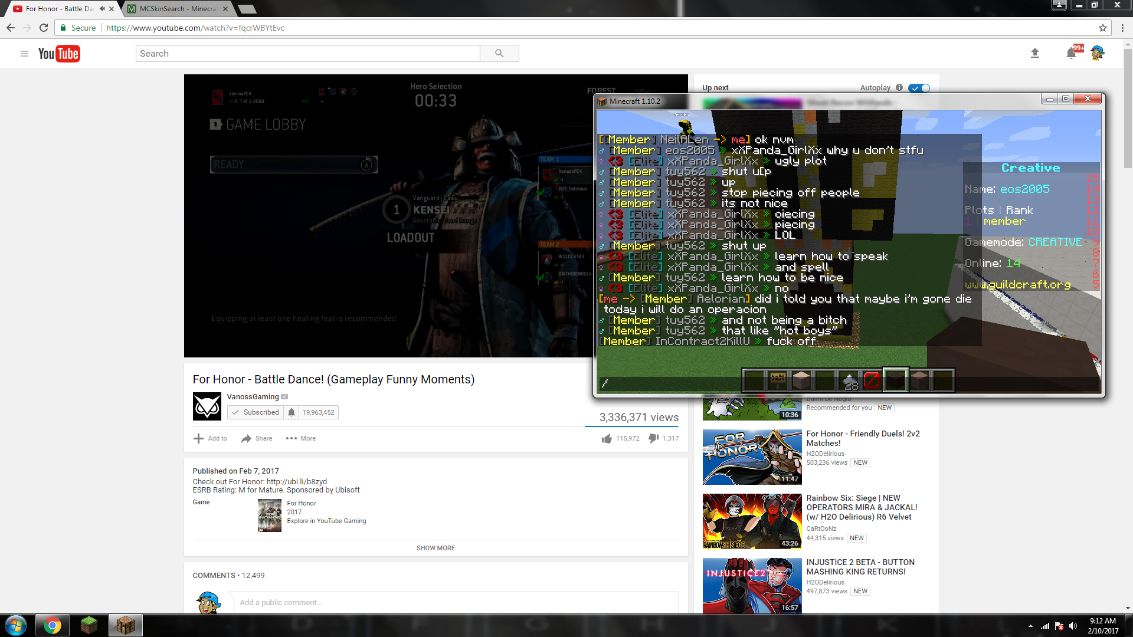
Task: Open For Honor Friendly Duels thumbnail
Action: point(752,457)
